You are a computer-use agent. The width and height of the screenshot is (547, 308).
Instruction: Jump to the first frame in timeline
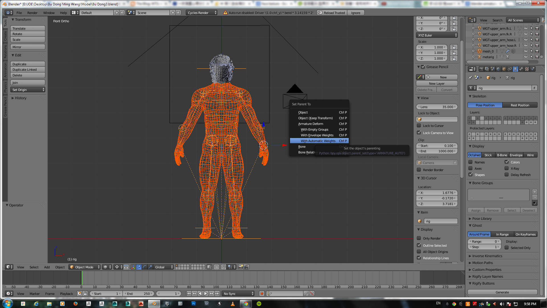point(189,293)
